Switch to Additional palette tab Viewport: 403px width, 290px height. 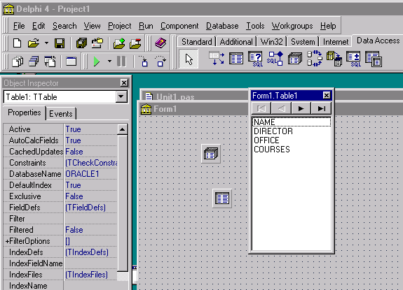click(236, 41)
